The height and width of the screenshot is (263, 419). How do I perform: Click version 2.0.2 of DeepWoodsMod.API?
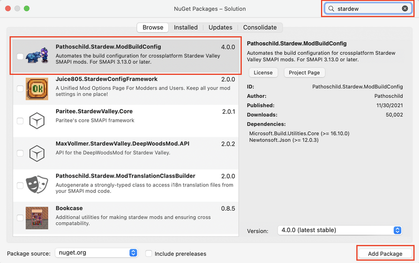pyautogui.click(x=228, y=144)
